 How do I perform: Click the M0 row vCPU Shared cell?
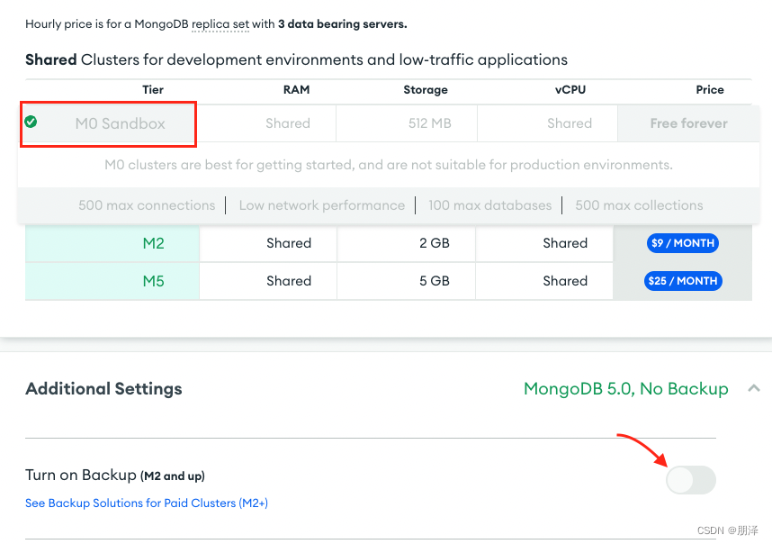[x=547, y=123]
